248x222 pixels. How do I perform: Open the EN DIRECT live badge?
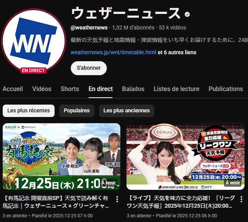click(x=33, y=70)
